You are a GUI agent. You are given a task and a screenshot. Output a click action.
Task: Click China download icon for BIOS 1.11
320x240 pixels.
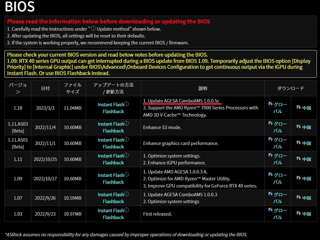[298, 159]
